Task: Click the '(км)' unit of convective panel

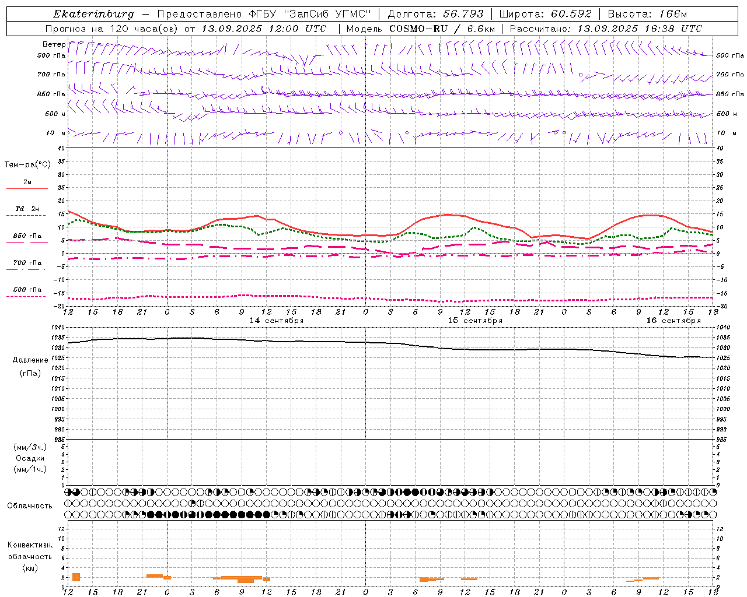Action: [x=30, y=568]
